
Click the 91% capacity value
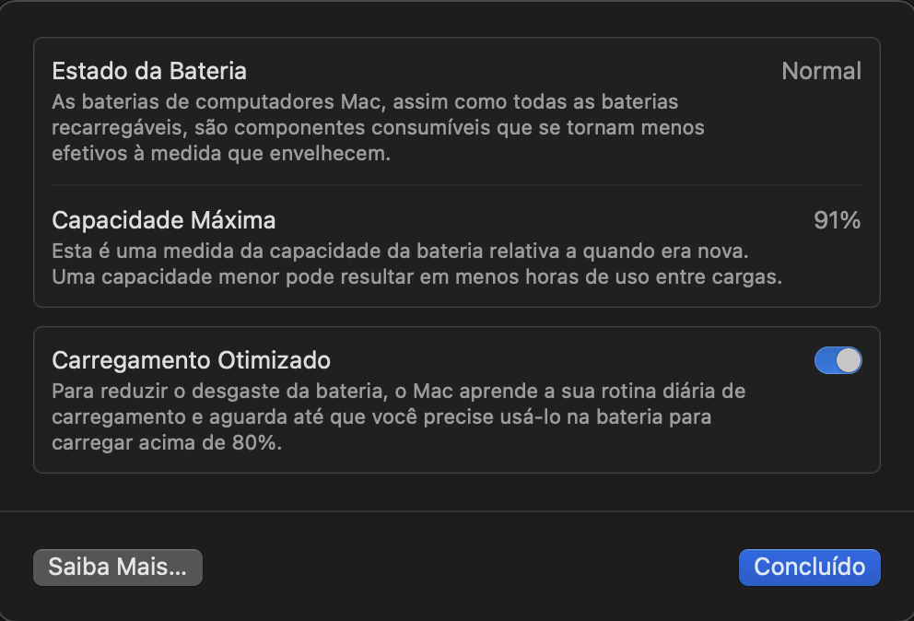click(837, 220)
